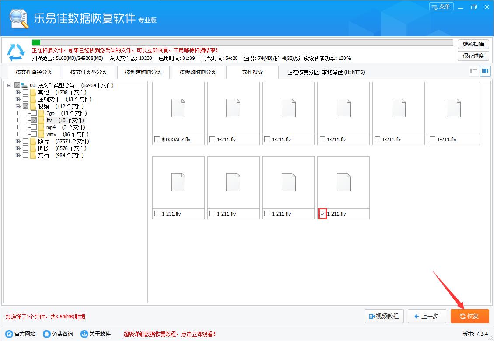Uncheck the selected 1-211.flv checkbox
The image size is (494, 341).
323,214
